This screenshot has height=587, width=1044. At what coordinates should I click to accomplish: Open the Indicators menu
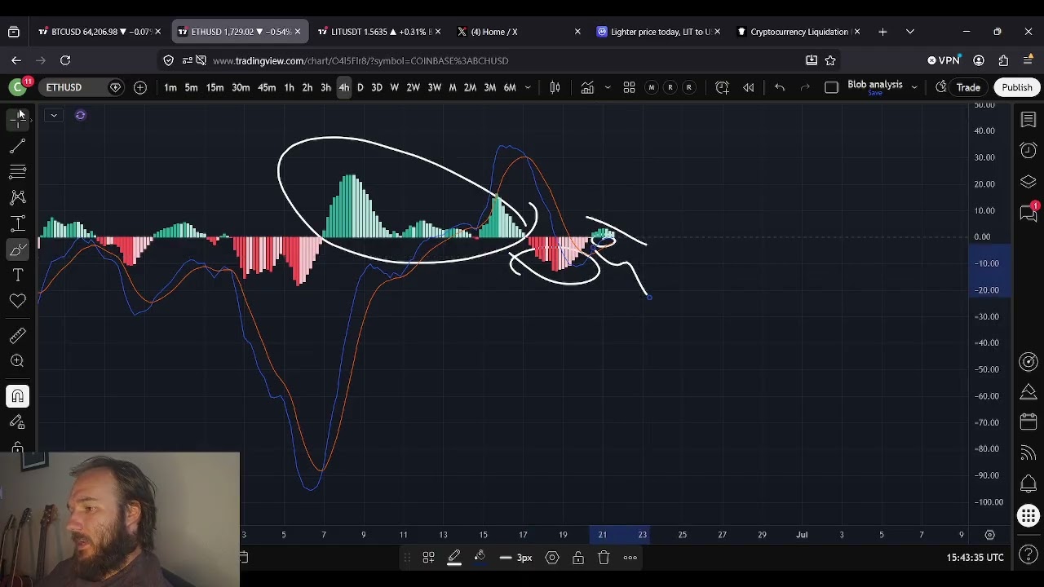[587, 87]
